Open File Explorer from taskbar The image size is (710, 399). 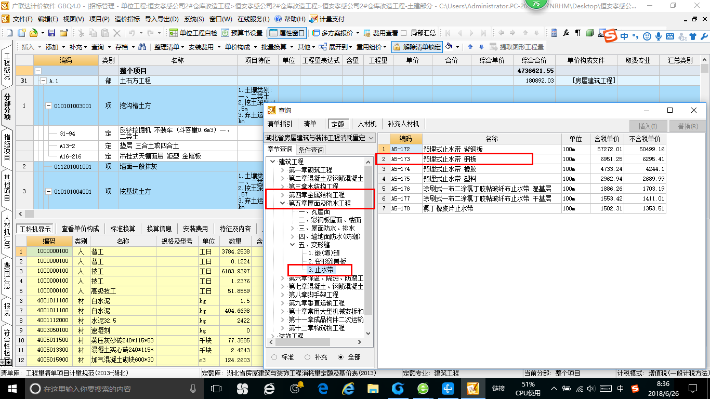click(x=373, y=389)
